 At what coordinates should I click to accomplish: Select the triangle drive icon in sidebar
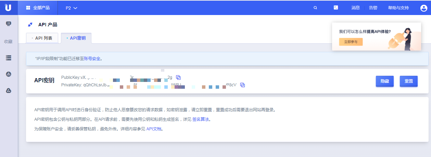coord(9,90)
